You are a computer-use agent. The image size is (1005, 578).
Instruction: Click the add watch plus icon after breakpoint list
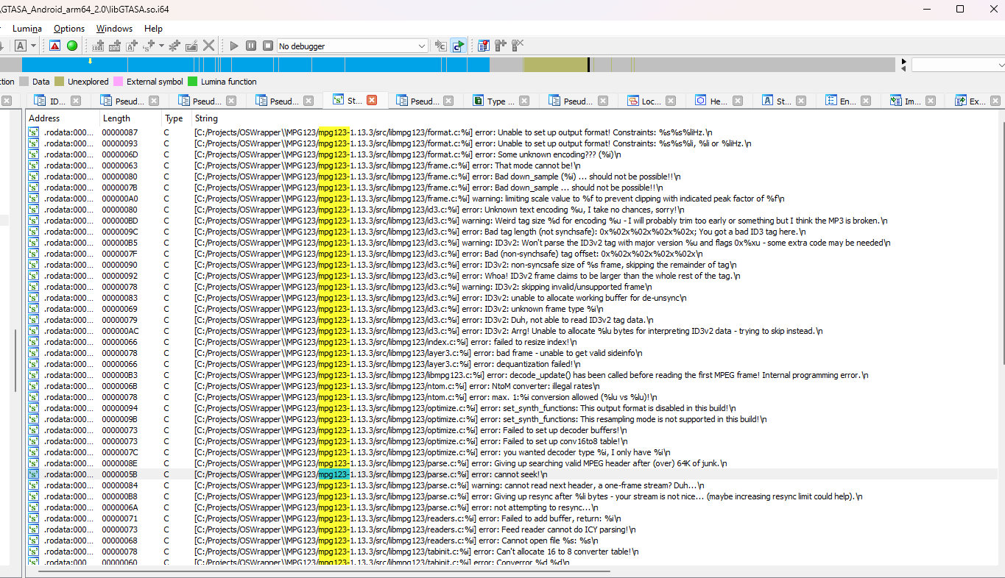coord(501,46)
